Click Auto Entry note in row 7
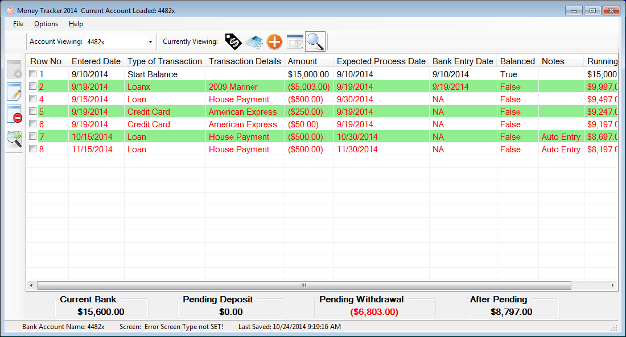 [561, 137]
